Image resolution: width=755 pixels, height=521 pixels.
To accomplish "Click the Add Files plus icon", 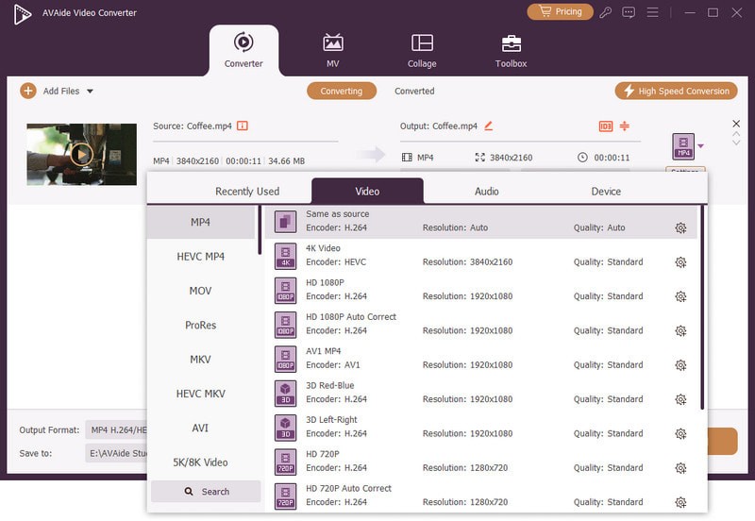I will pyautogui.click(x=28, y=91).
